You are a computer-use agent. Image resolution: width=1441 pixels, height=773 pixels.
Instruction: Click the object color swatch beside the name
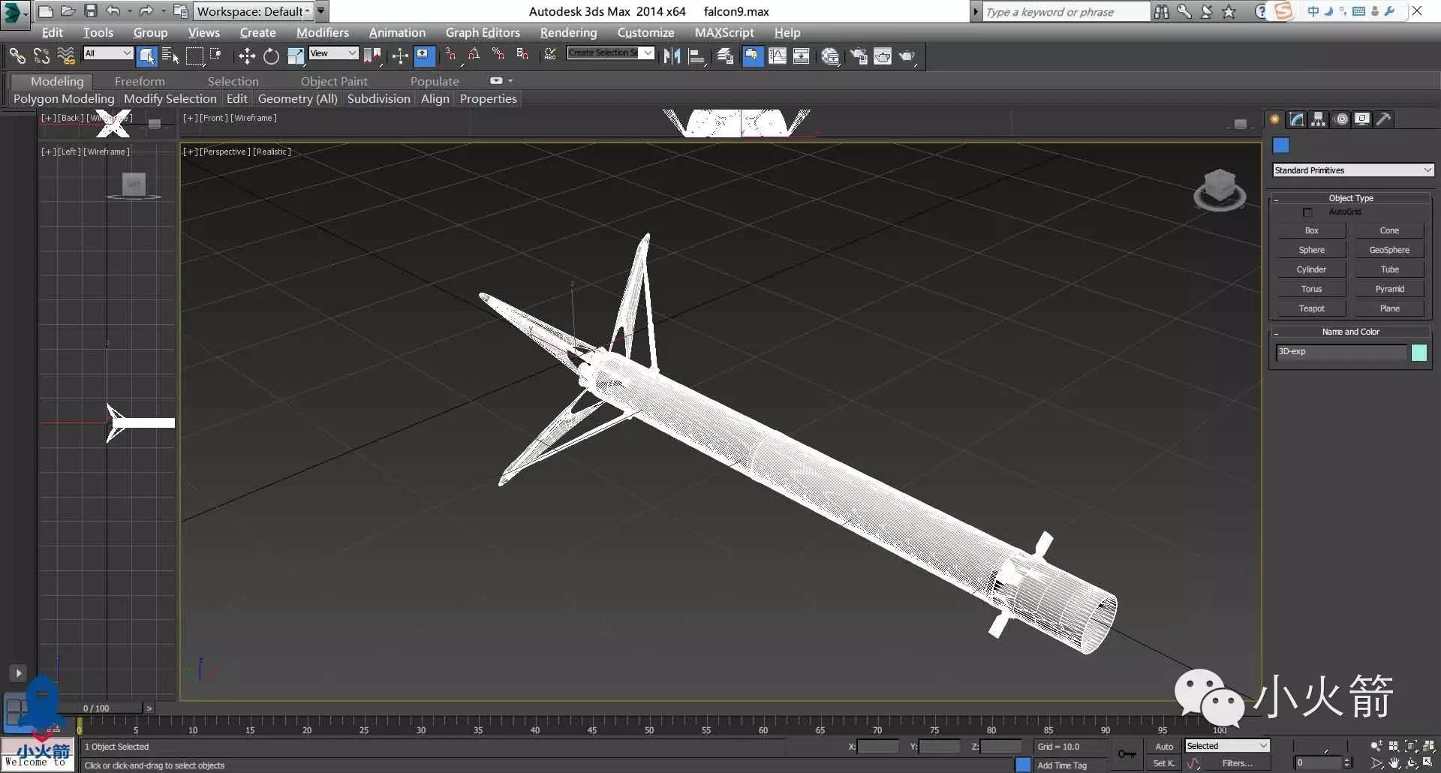click(x=1418, y=352)
